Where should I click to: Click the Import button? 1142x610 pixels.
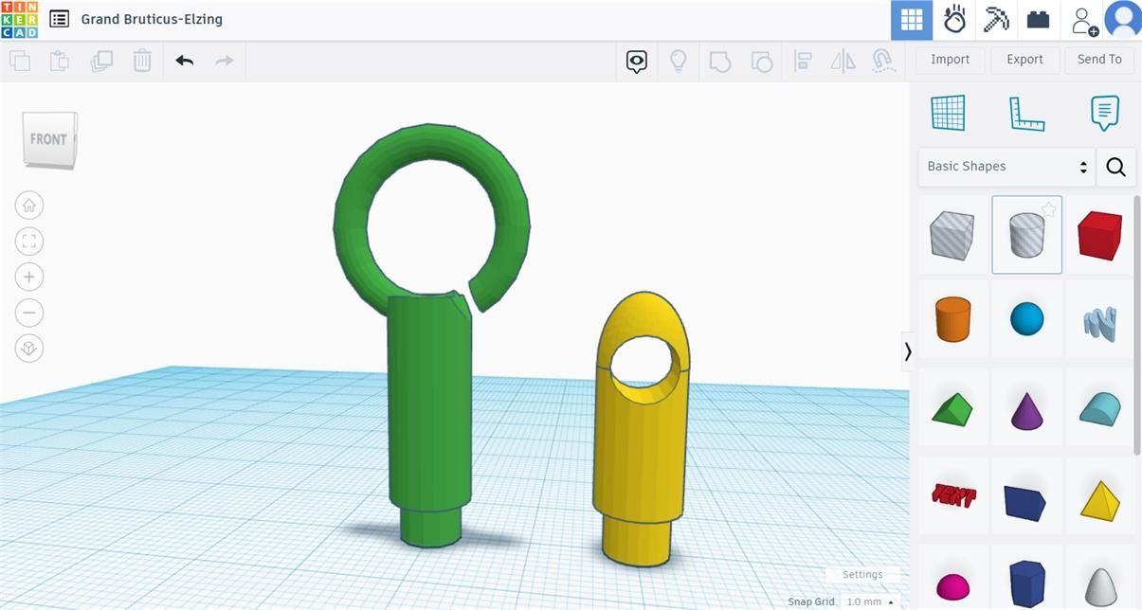pyautogui.click(x=950, y=59)
